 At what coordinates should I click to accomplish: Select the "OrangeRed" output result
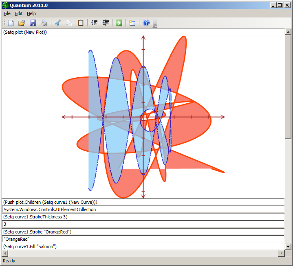[x=143, y=239]
